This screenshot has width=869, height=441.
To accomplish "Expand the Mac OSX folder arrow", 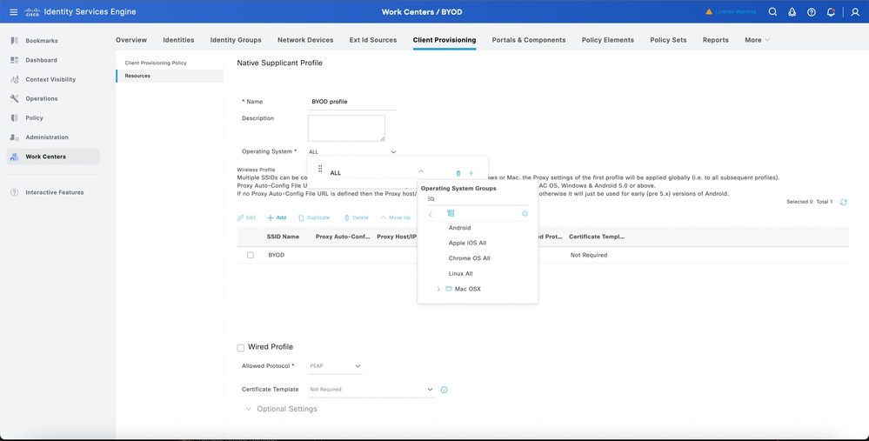I will tap(438, 289).
